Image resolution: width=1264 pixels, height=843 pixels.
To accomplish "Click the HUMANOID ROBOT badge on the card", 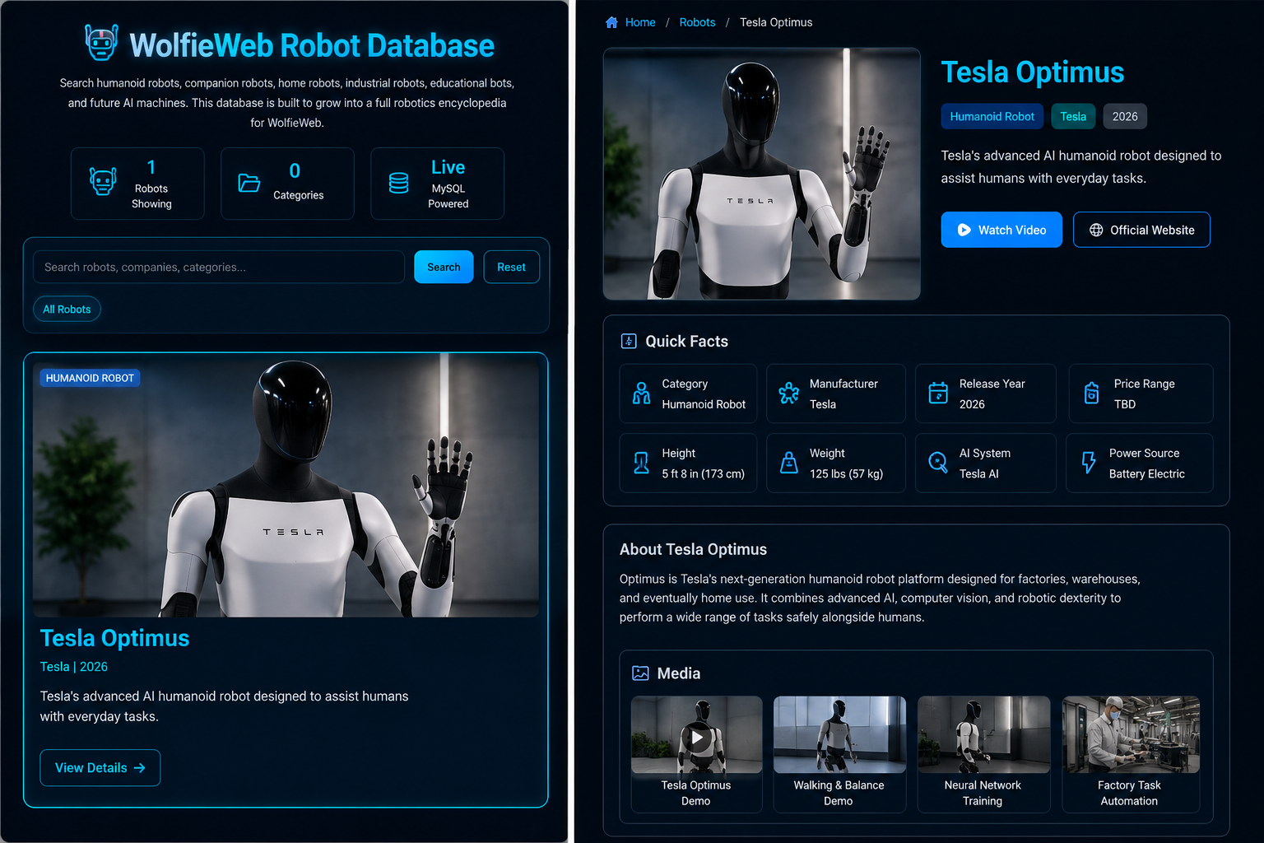I will tap(90, 378).
